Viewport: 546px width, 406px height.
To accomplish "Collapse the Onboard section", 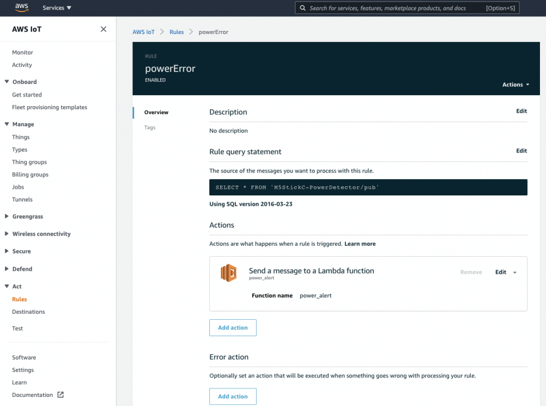I will (7, 81).
